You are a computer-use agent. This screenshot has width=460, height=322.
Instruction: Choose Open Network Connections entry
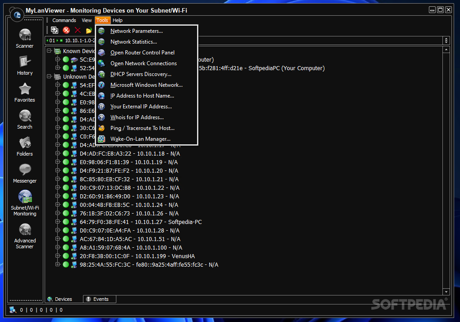pyautogui.click(x=147, y=63)
